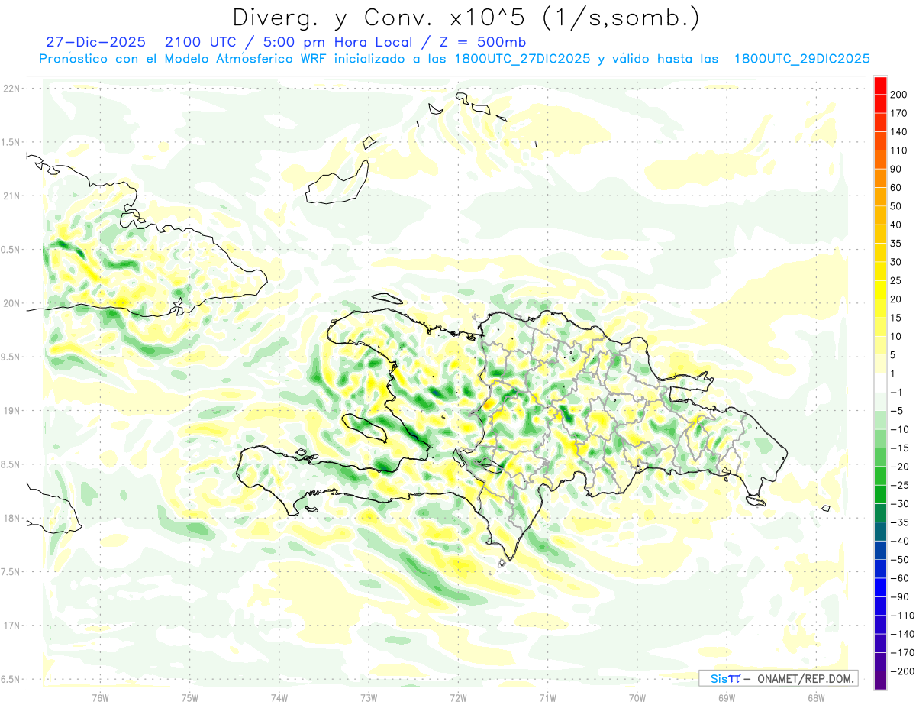Click the 70W longitude label
The height and width of the screenshot is (708, 916).
click(637, 697)
